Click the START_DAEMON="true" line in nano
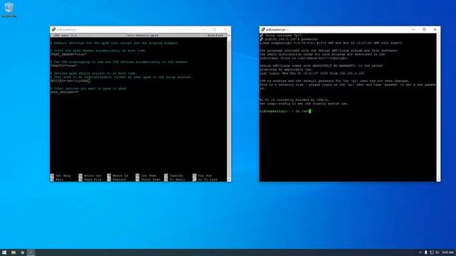 click(x=68, y=54)
